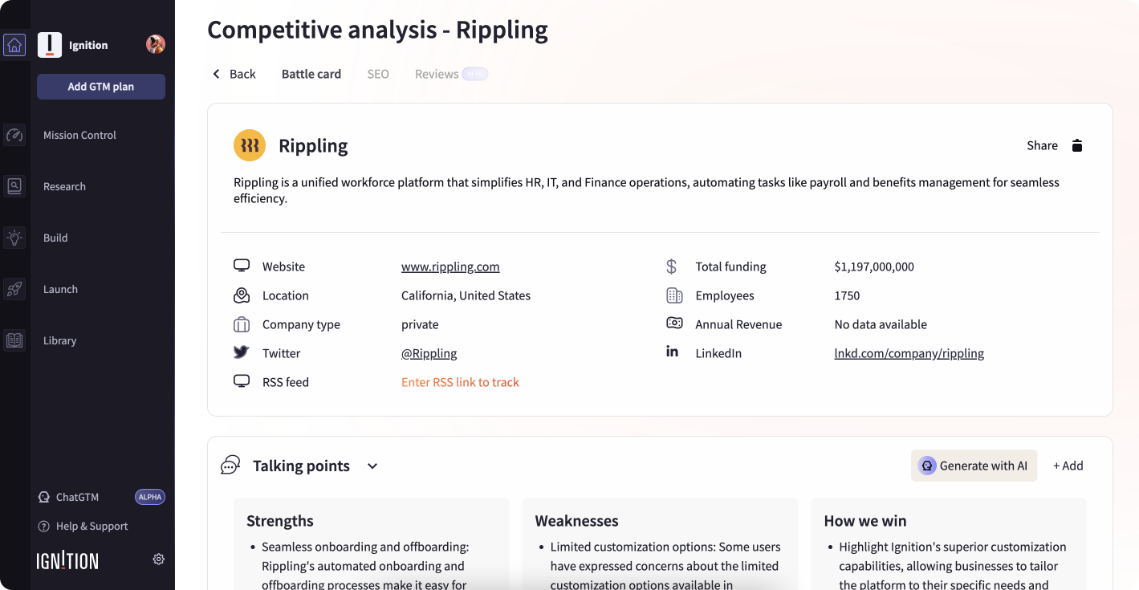Open the Library book icon
This screenshot has width=1139, height=590.
(x=14, y=340)
